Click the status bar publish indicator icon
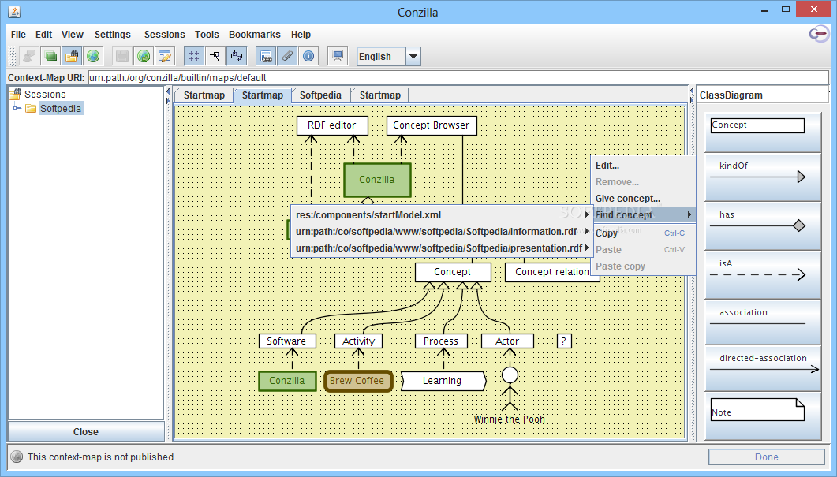Viewport: 837px width, 477px height. click(17, 457)
